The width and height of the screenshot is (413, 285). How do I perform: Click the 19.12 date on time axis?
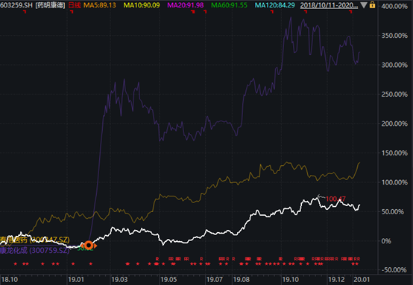tap(336, 280)
